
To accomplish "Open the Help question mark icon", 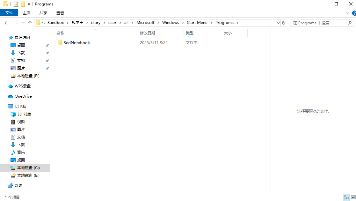I will (x=354, y=13).
